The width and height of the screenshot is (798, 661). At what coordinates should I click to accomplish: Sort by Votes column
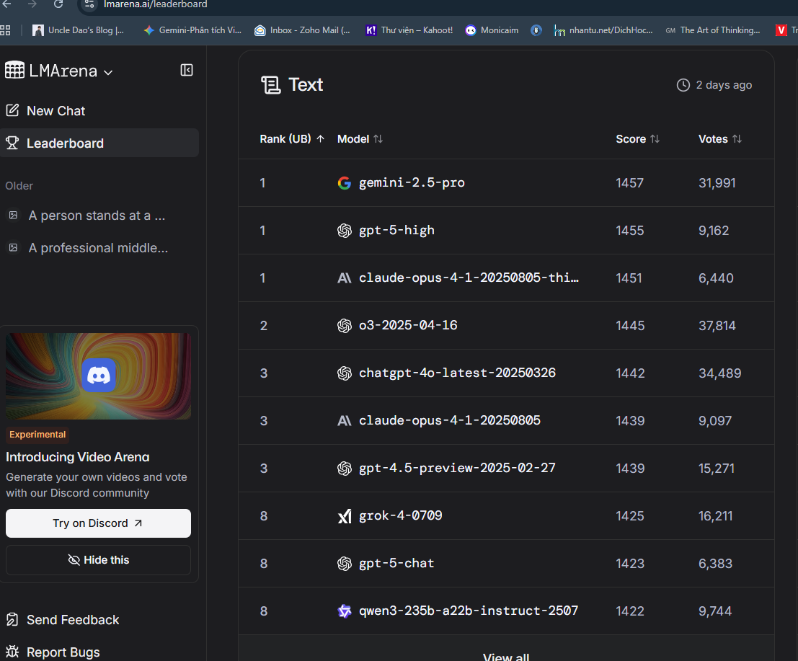coord(719,139)
